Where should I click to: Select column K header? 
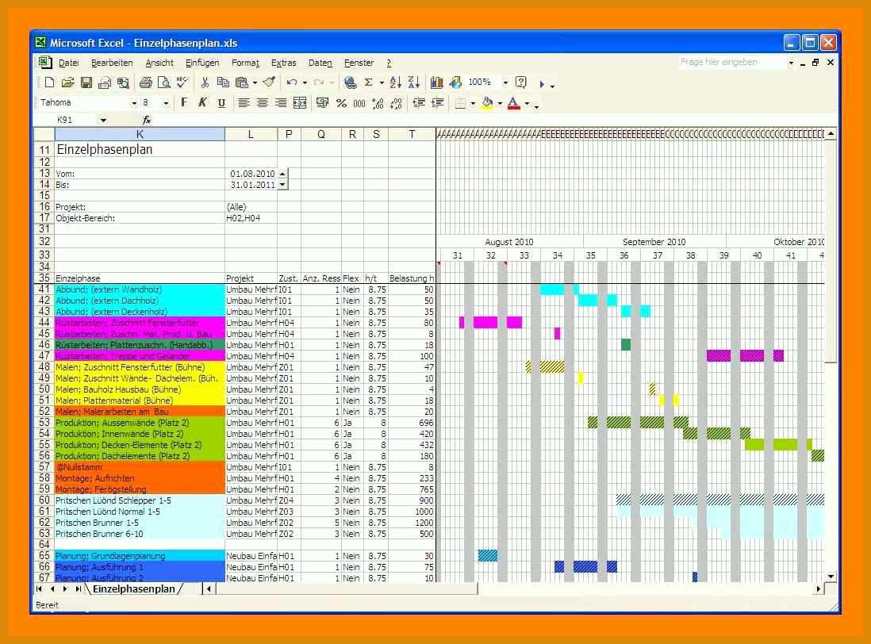click(x=140, y=134)
